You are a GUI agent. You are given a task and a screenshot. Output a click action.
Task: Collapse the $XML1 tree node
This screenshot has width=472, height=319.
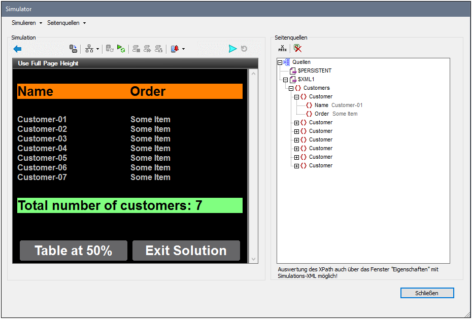[x=285, y=80]
